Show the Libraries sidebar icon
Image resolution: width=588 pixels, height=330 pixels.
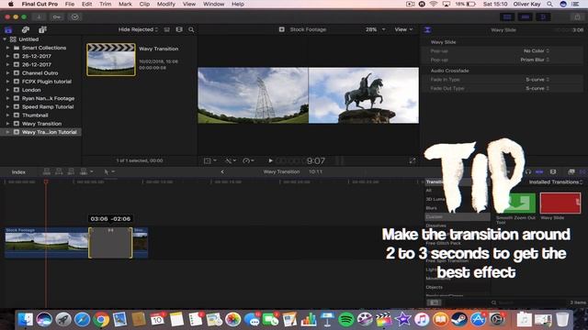pyautogui.click(x=8, y=29)
